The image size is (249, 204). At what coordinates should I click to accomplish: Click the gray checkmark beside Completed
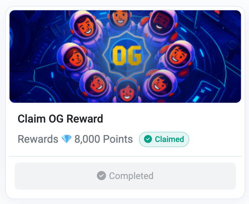click(101, 176)
